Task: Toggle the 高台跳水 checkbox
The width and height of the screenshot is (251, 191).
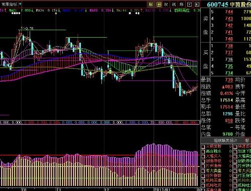Action: (x=203, y=152)
